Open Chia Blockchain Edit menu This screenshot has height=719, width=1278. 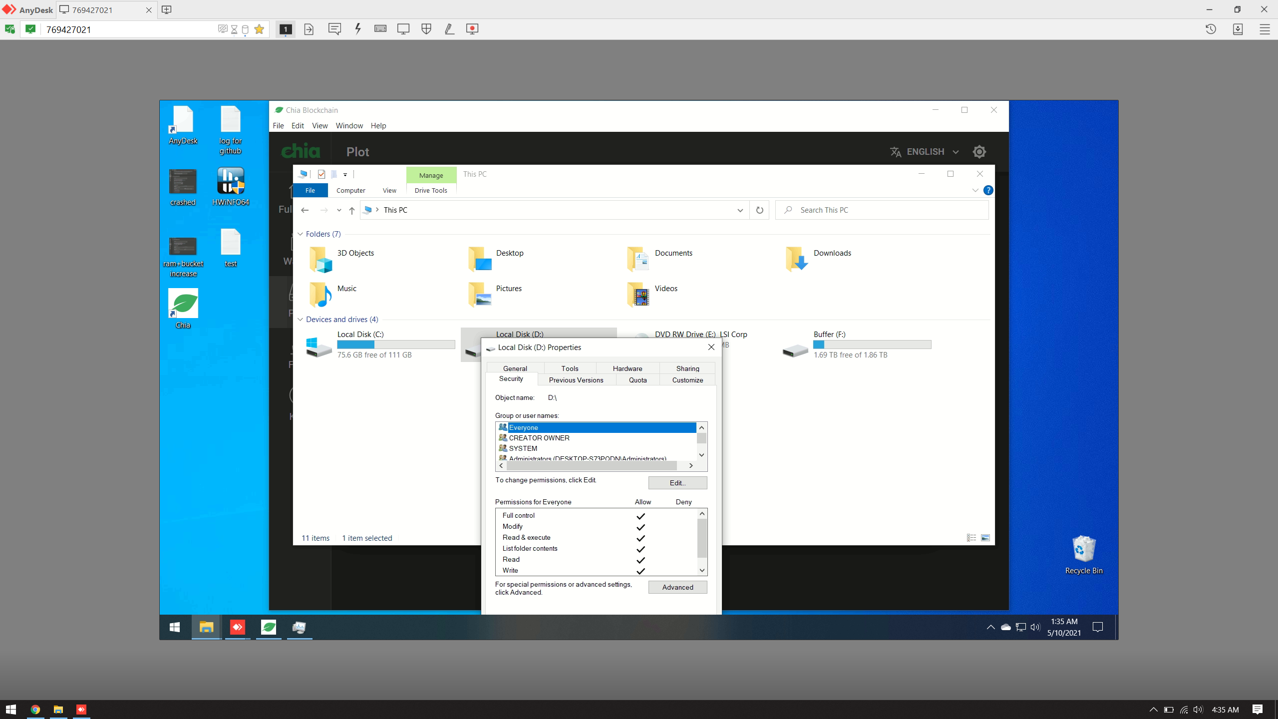pyautogui.click(x=298, y=126)
